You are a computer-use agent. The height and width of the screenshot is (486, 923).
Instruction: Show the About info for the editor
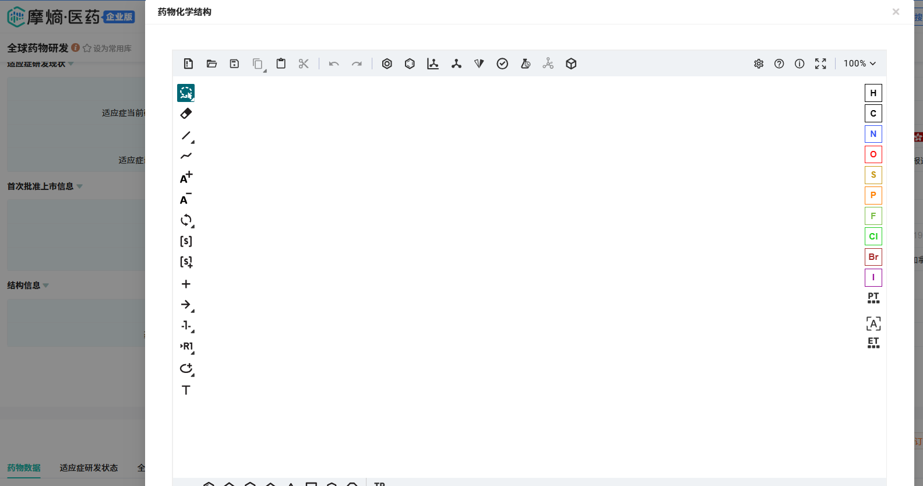[x=799, y=64]
